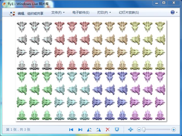The width and height of the screenshot is (182, 136).
Task: Start slideshow from bottom toolbar icon
Action: pyautogui.click(x=117, y=130)
